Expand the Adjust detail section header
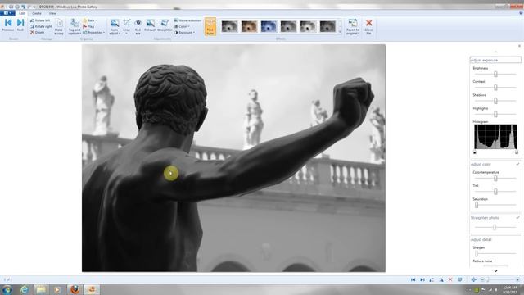 (495, 239)
